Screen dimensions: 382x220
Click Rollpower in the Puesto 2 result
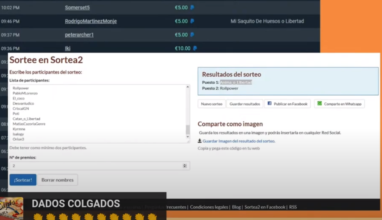click(x=229, y=88)
